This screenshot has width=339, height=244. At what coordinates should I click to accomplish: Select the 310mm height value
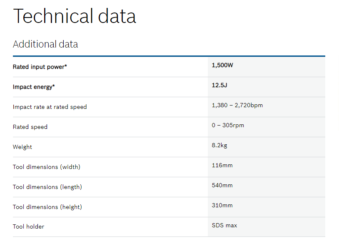222,205
